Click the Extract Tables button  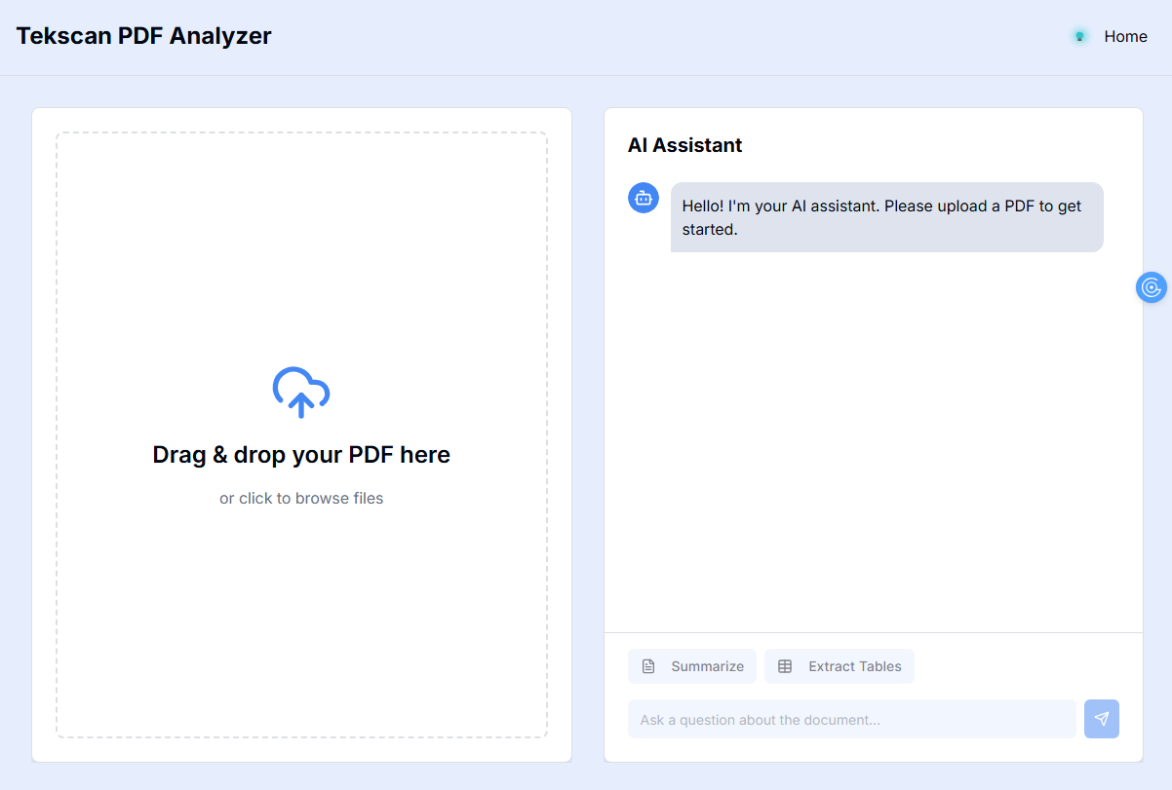tap(840, 666)
